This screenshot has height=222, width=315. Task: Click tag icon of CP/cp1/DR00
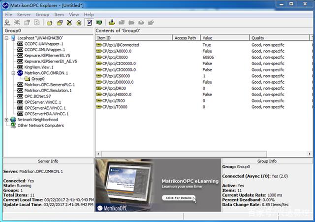[x=98, y=88]
